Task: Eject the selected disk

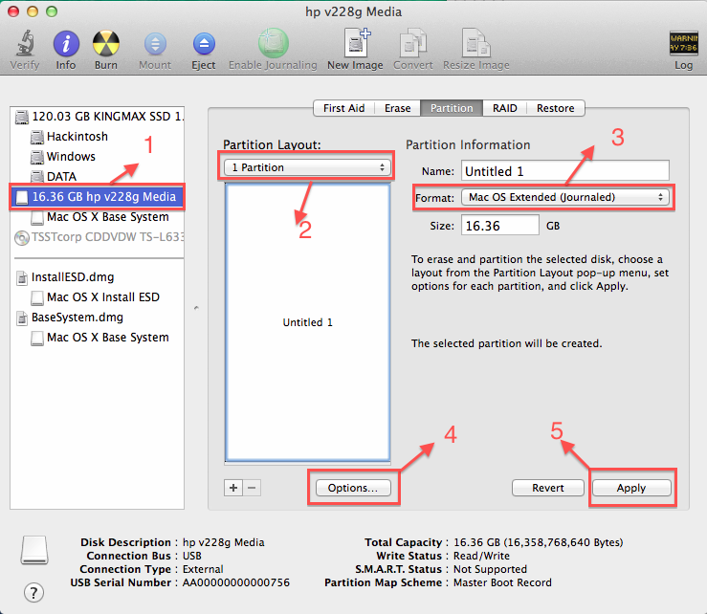Action: [204, 44]
